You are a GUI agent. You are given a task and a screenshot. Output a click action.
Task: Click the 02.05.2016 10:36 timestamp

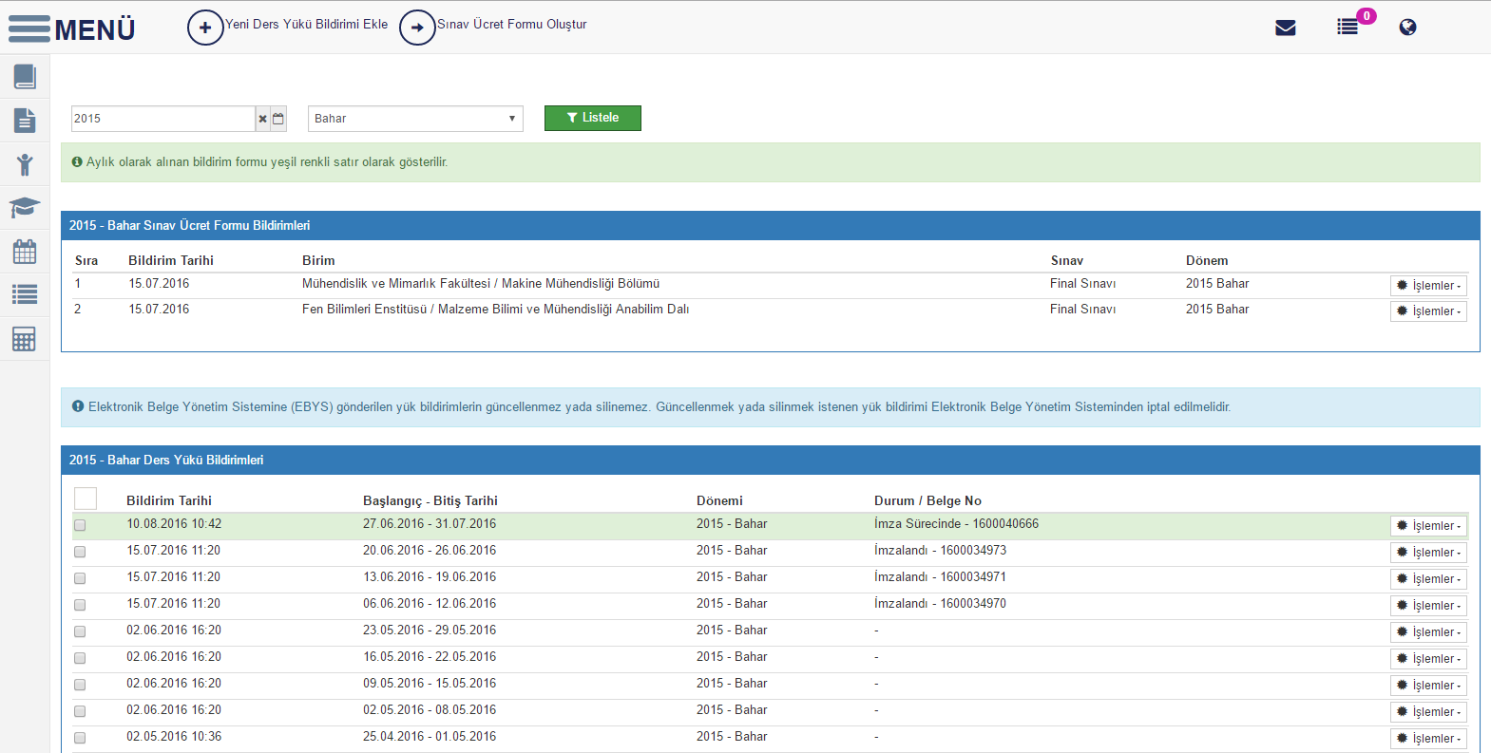[174, 737]
